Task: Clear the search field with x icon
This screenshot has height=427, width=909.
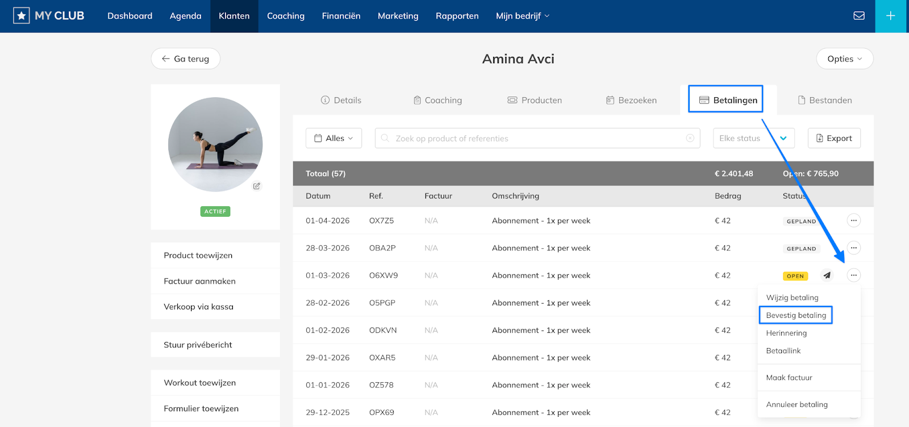Action: coord(690,138)
